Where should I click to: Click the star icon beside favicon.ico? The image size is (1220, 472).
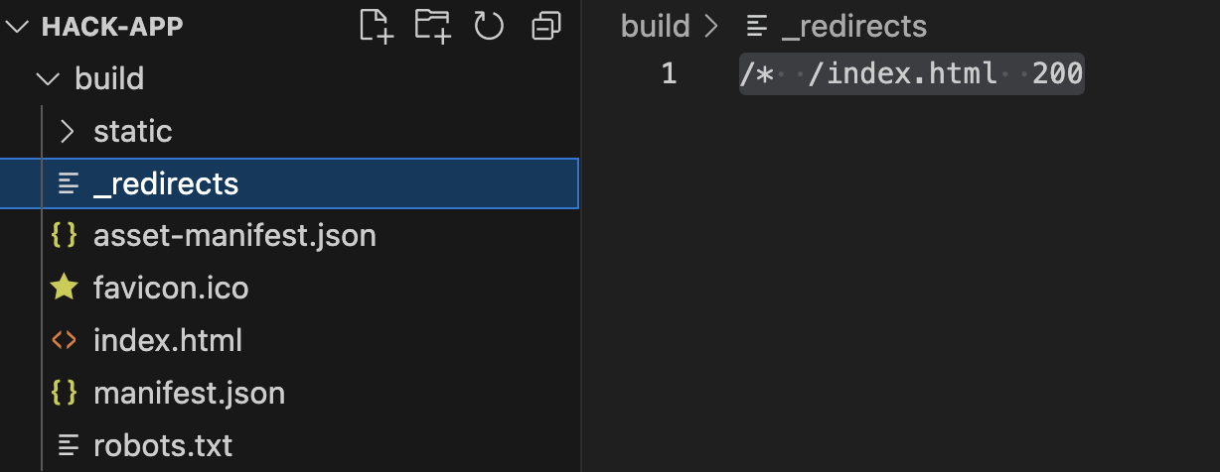coord(64,289)
